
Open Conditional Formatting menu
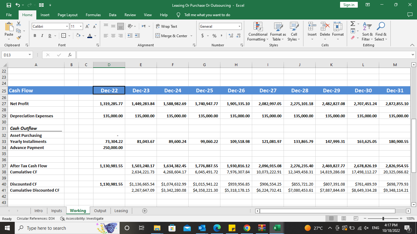coord(258,31)
